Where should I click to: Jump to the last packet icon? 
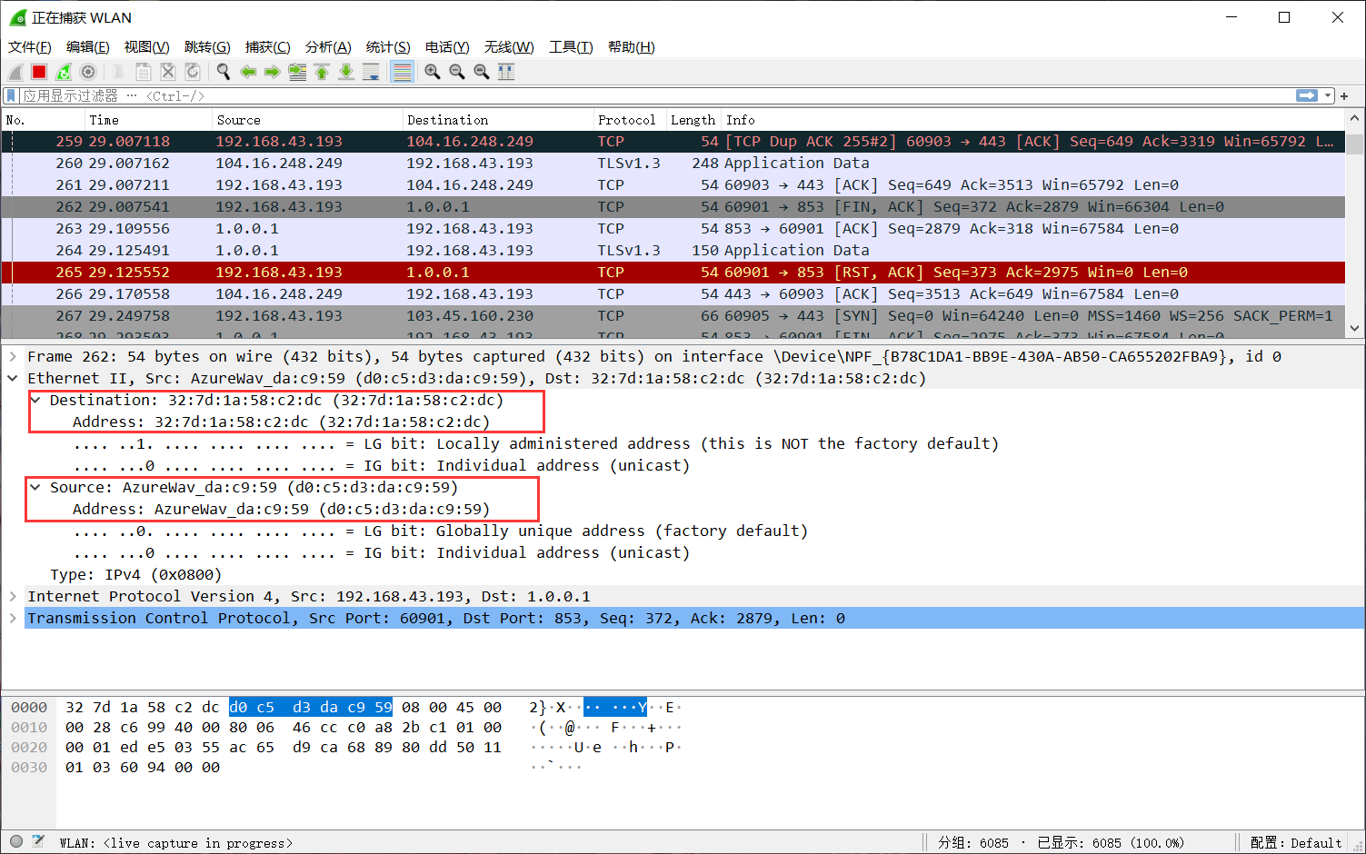(x=346, y=72)
